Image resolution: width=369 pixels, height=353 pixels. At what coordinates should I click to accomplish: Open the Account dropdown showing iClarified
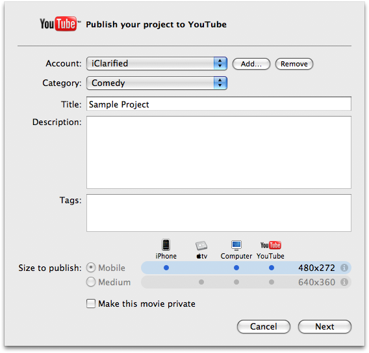click(x=157, y=63)
